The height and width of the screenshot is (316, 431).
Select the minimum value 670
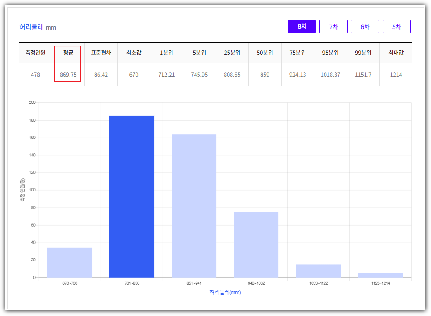pyautogui.click(x=134, y=75)
